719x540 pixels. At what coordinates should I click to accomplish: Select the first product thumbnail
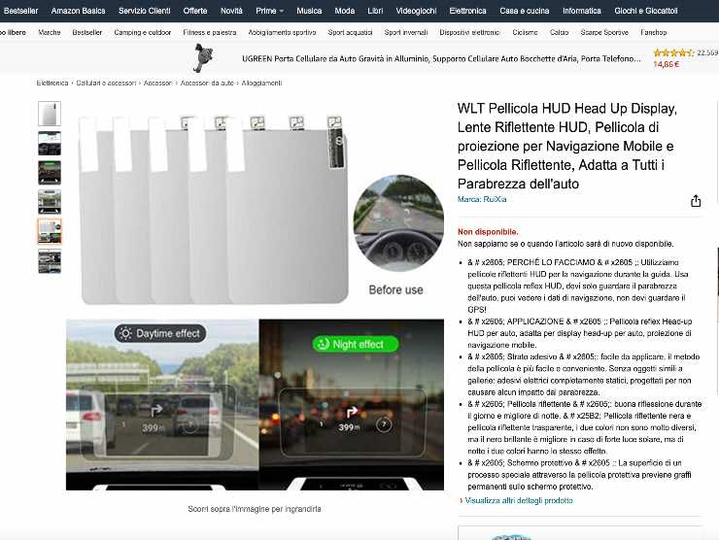50,114
